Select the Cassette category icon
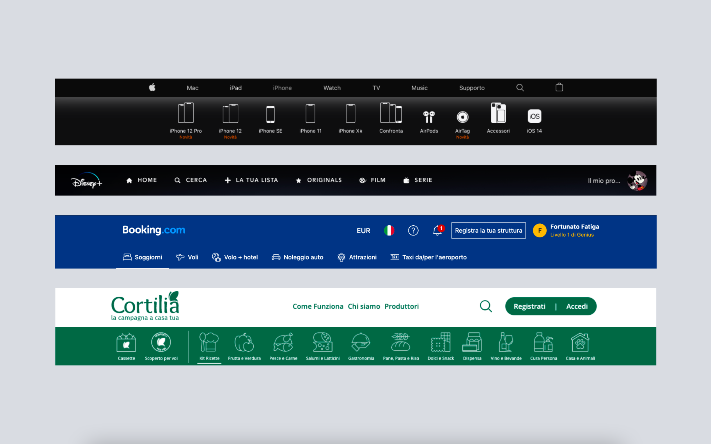Screen dimensions: 711x444 click(x=126, y=342)
